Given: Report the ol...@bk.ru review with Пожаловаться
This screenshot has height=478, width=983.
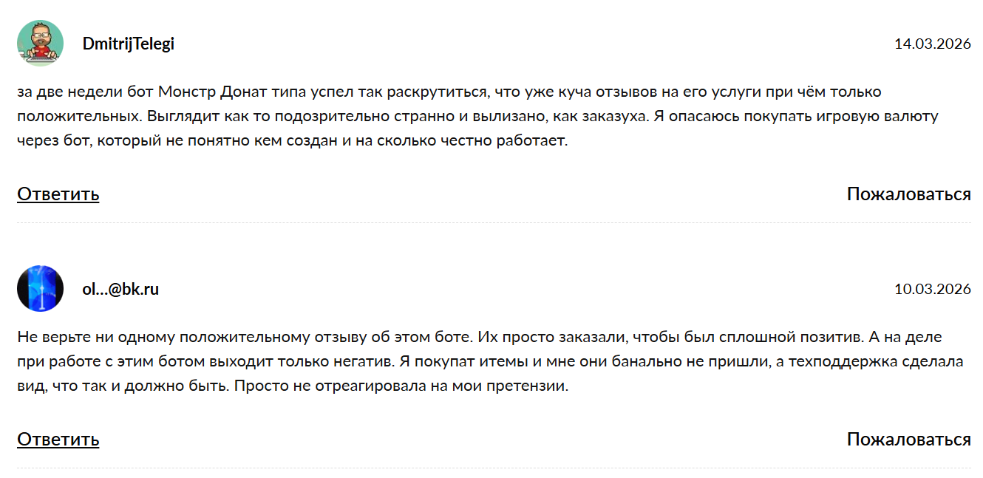Looking at the screenshot, I should click(x=908, y=440).
